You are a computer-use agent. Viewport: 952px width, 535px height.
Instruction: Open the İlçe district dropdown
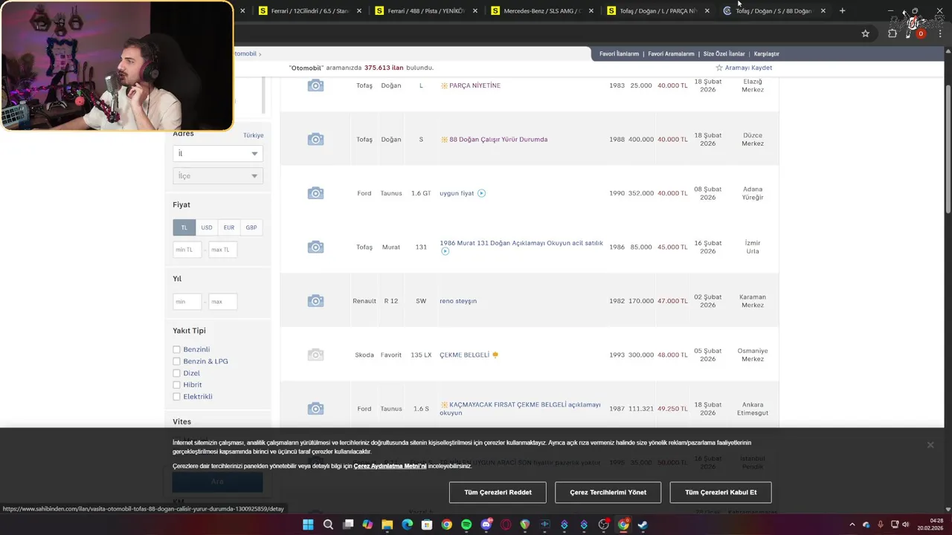[x=218, y=176]
